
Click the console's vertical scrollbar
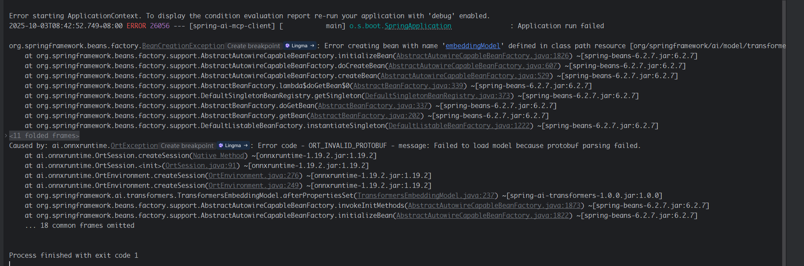click(x=784, y=130)
